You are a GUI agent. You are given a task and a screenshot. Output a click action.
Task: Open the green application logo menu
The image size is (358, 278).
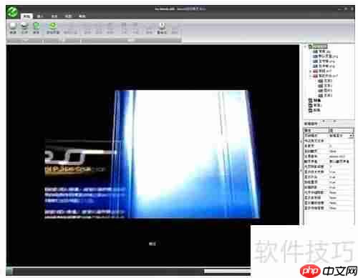12,12
